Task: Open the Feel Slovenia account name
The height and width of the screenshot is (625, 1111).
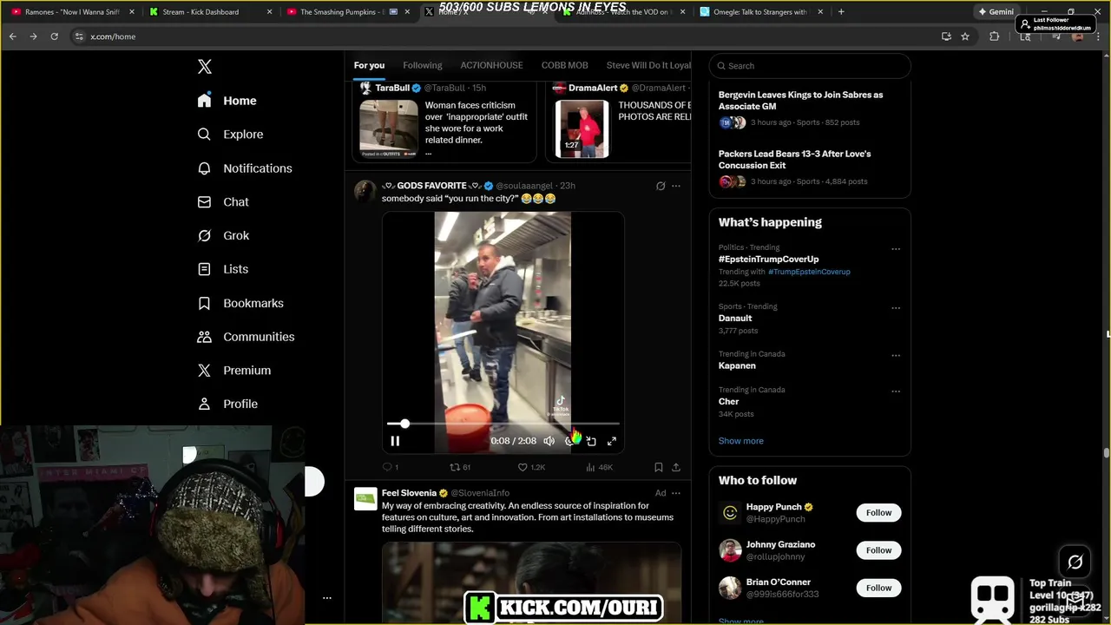Action: [x=409, y=493]
